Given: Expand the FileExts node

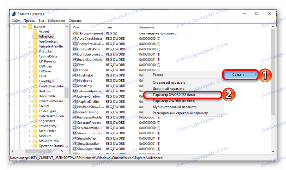Looking at the screenshot, I should [30, 106].
